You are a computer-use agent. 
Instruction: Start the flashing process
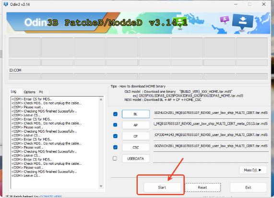pos(162,187)
